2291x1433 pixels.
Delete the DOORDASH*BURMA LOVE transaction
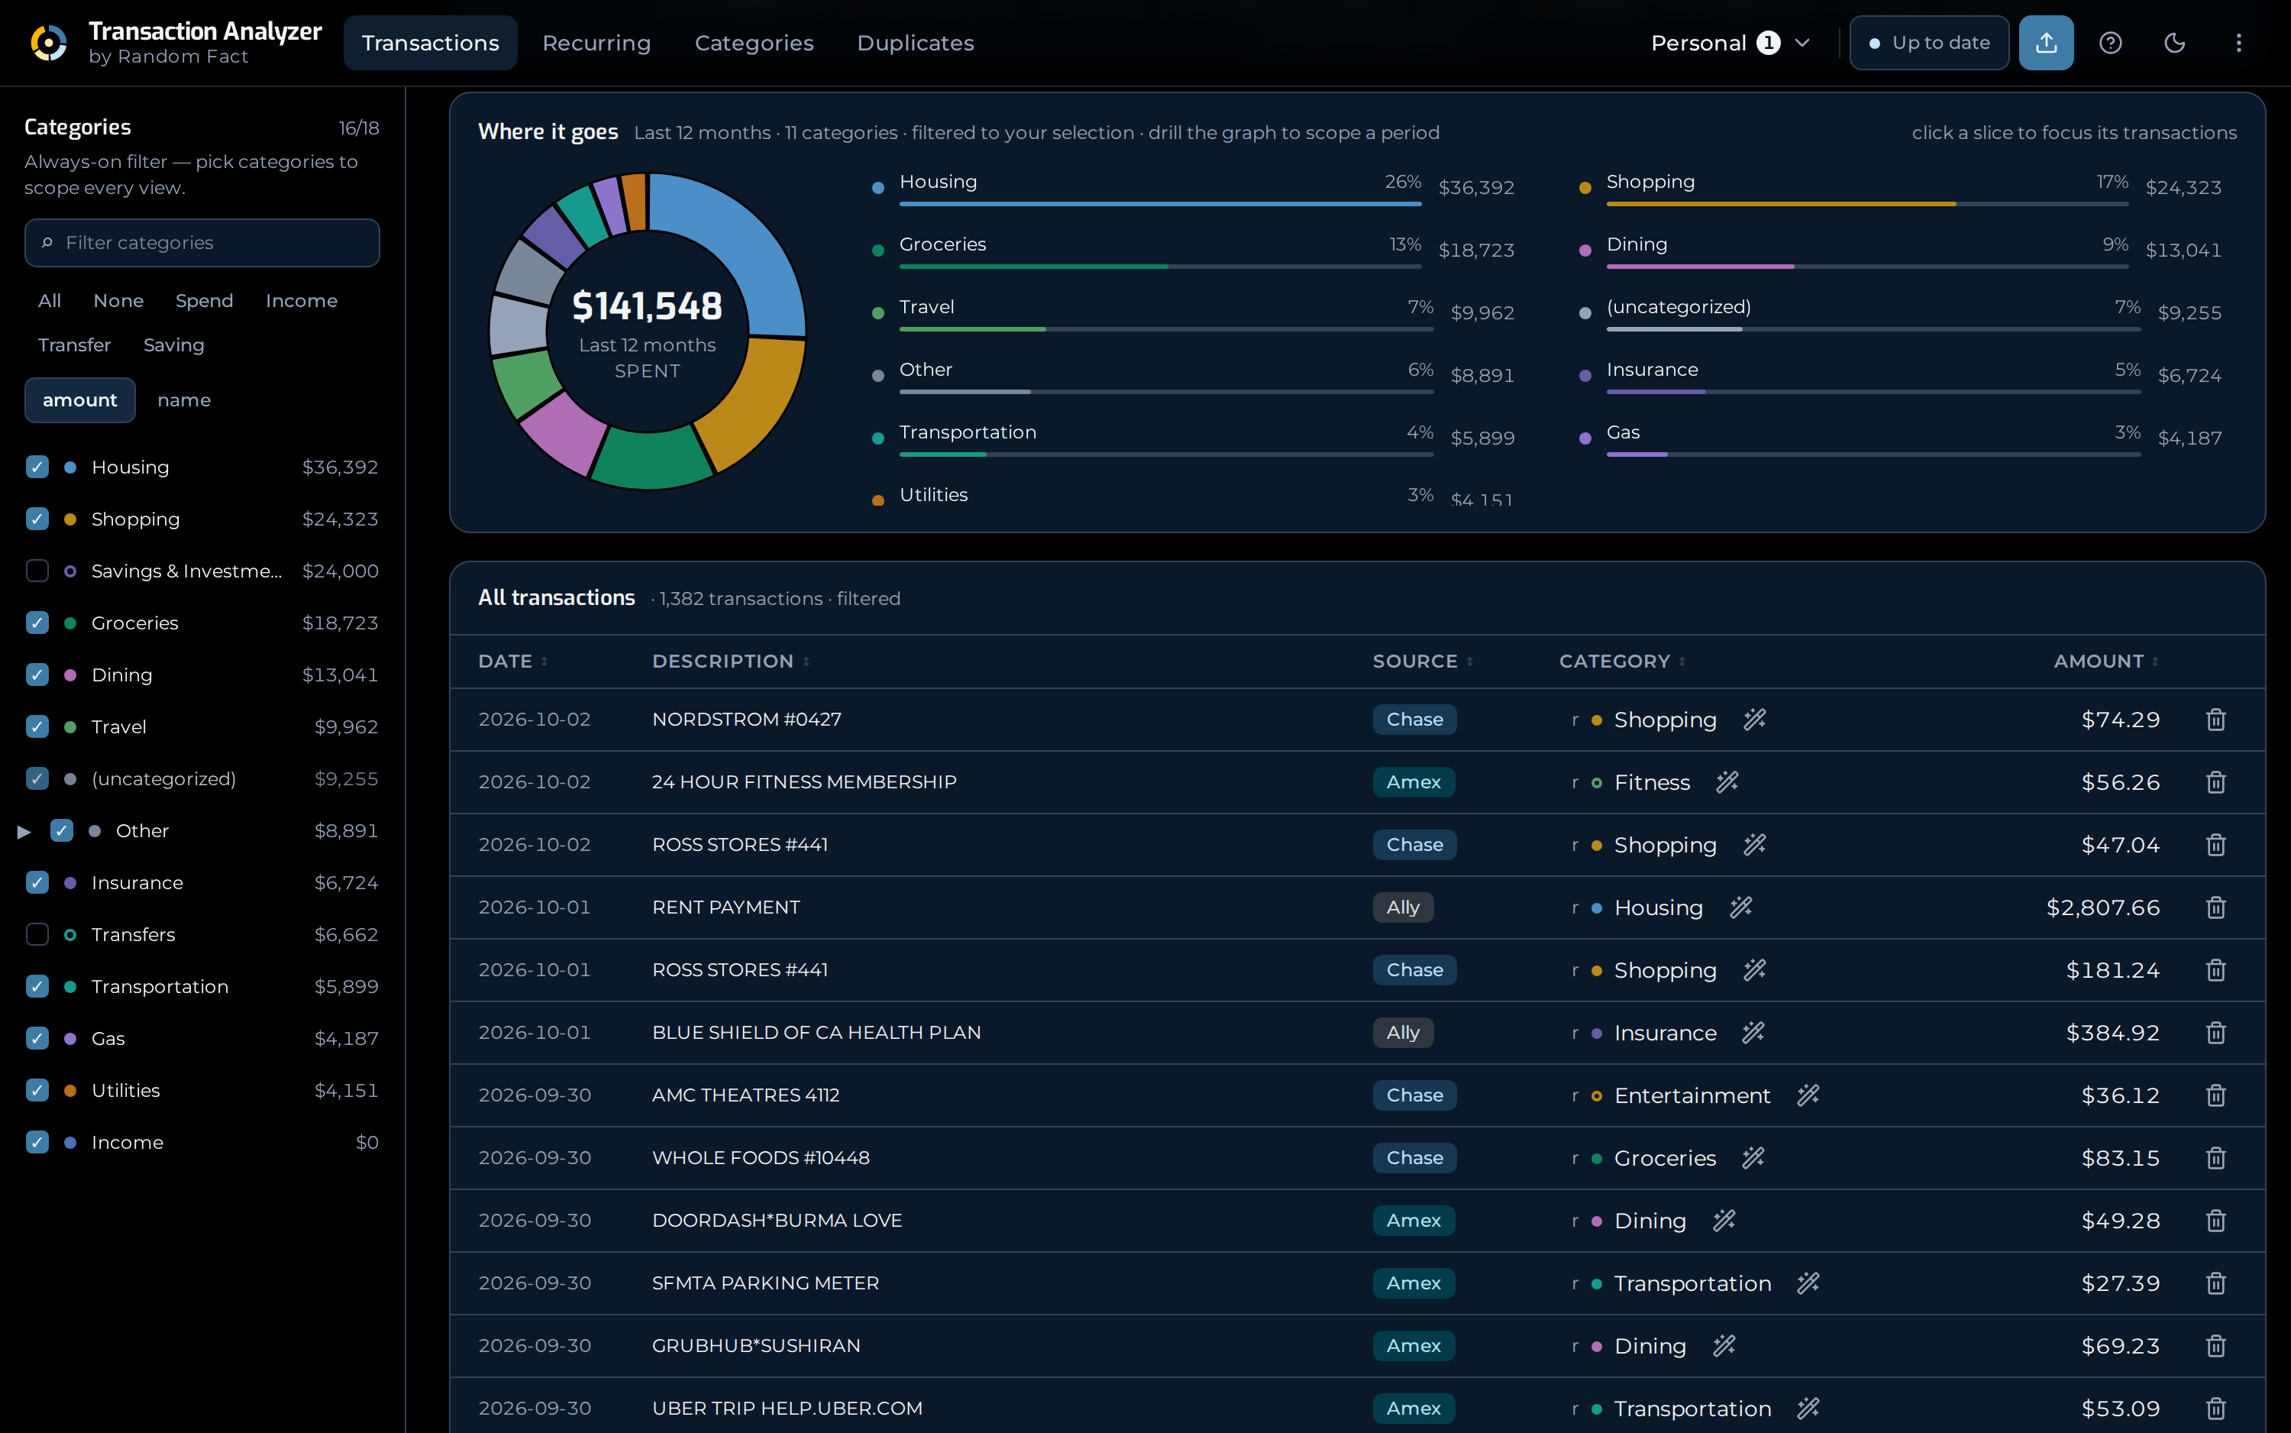pyautogui.click(x=2215, y=1220)
